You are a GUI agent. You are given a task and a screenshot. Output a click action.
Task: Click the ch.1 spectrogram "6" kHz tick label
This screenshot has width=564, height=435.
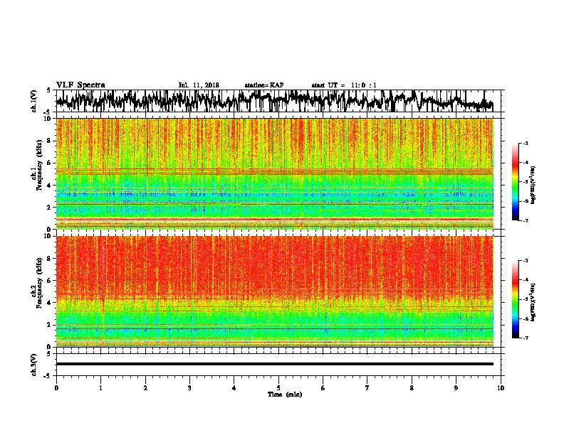click(50, 163)
